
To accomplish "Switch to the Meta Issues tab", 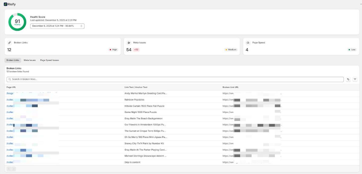I will 30,60.
